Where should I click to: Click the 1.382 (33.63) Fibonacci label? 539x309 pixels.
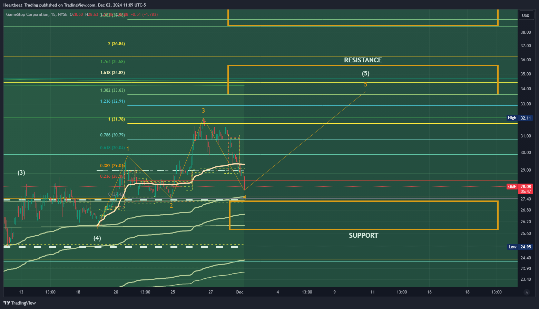[112, 90]
